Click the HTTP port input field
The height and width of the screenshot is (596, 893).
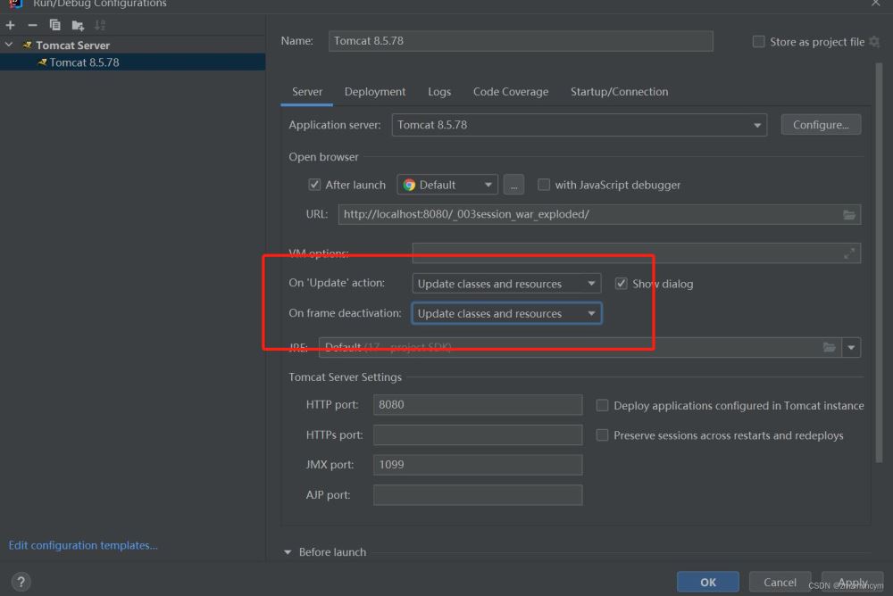(x=477, y=405)
